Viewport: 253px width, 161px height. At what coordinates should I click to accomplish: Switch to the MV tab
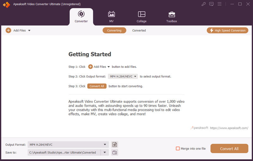(x=111, y=17)
